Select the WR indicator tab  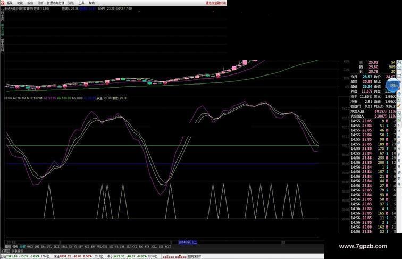[x=116, y=247]
